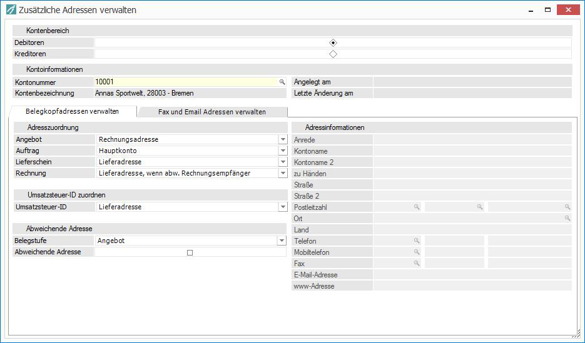Click the 'Hauptkonto' value in the Auftrag row

pyautogui.click(x=118, y=151)
